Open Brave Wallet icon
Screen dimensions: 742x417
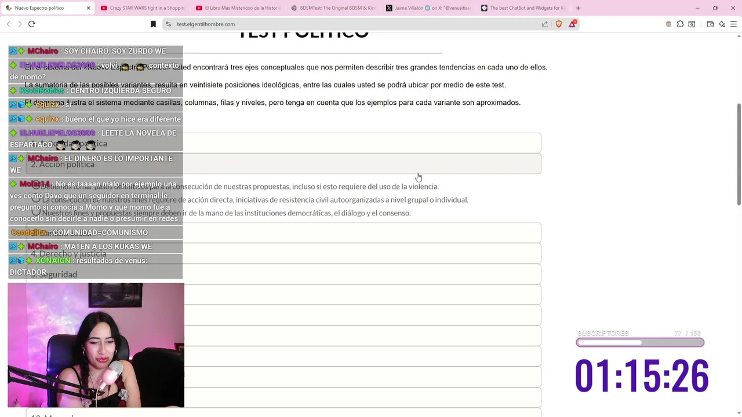click(710, 24)
